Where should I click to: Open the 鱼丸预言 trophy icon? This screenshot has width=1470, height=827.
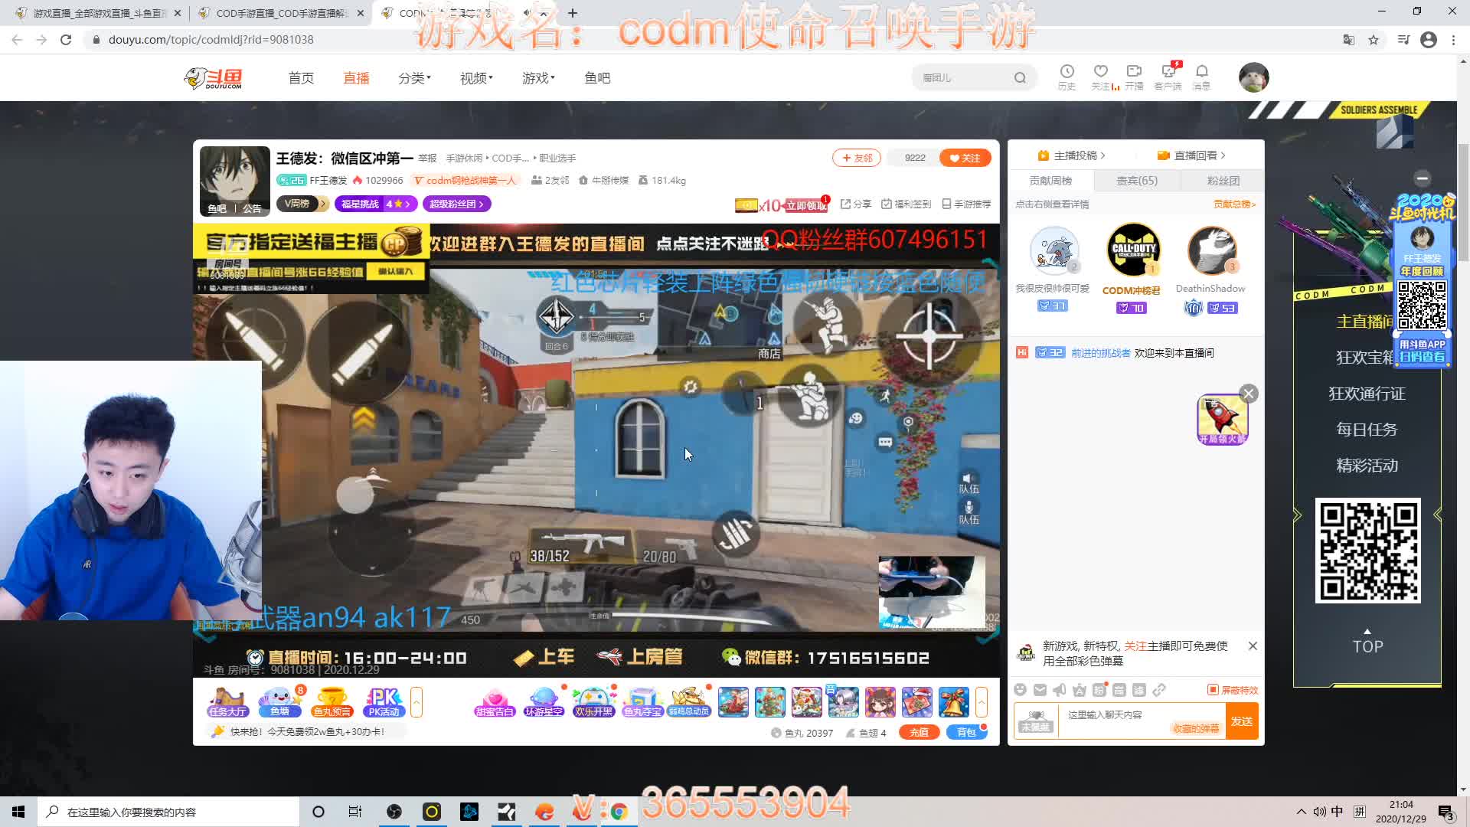pyautogui.click(x=332, y=701)
